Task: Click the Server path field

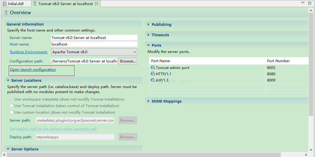Action: click(75, 120)
